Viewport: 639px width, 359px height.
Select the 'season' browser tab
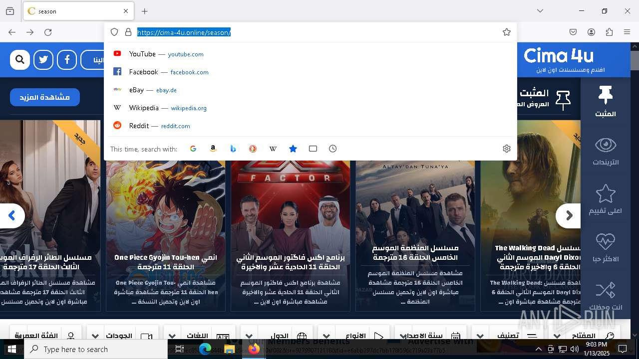78,11
